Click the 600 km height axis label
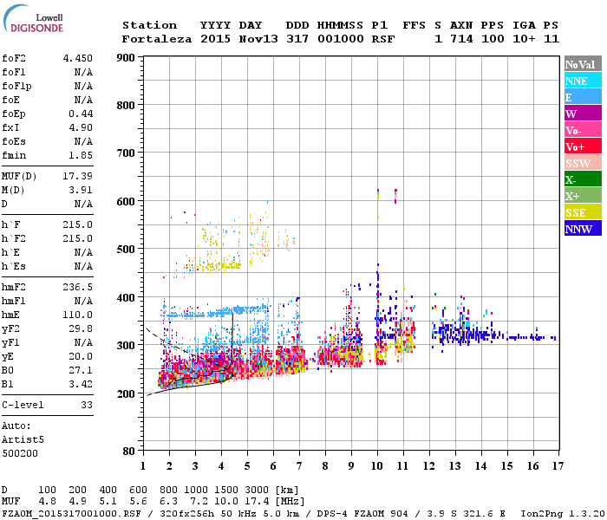607x520 pixels. pyautogui.click(x=126, y=202)
